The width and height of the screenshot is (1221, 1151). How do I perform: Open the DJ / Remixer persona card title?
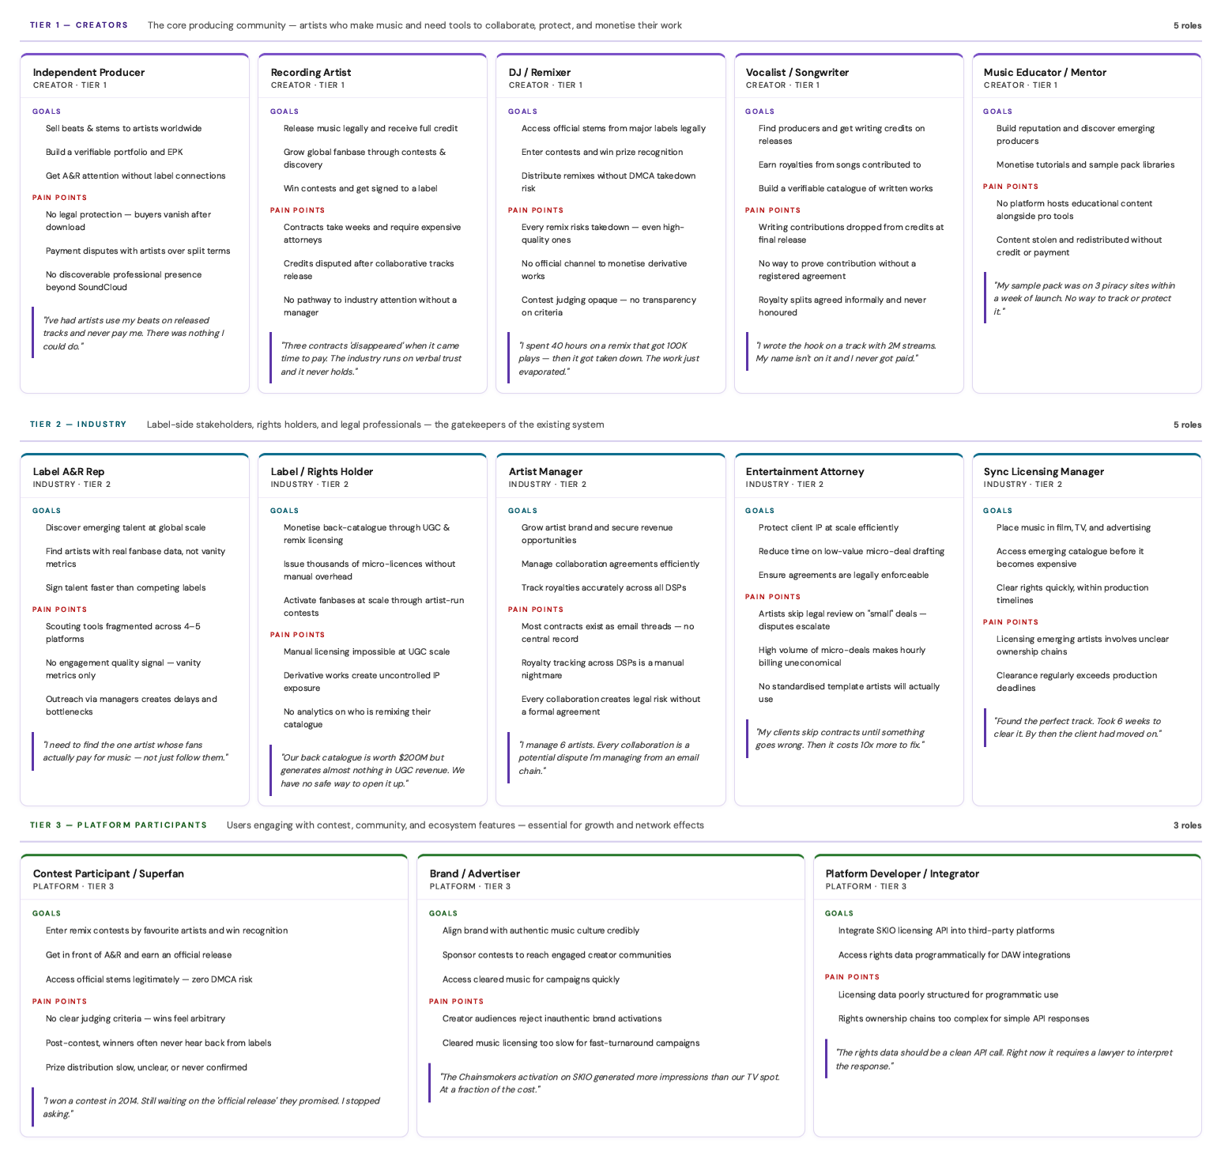point(539,72)
